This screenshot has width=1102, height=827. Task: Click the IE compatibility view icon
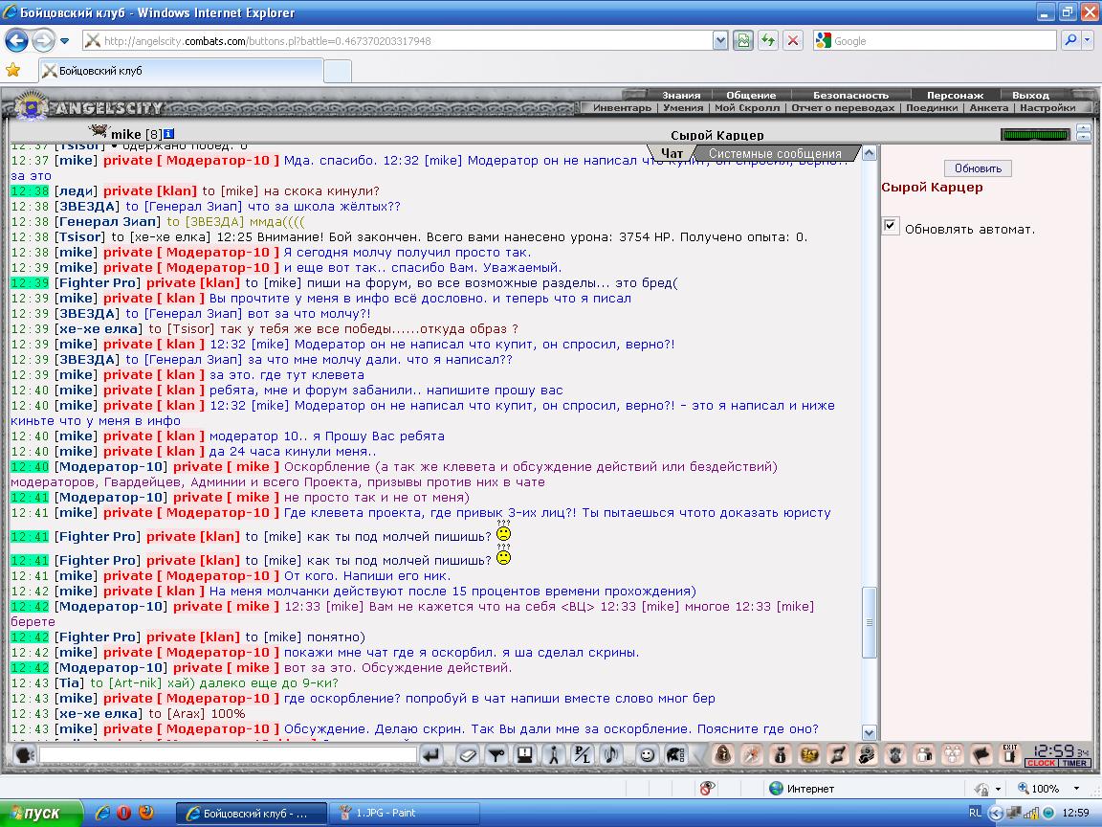pyautogui.click(x=743, y=41)
